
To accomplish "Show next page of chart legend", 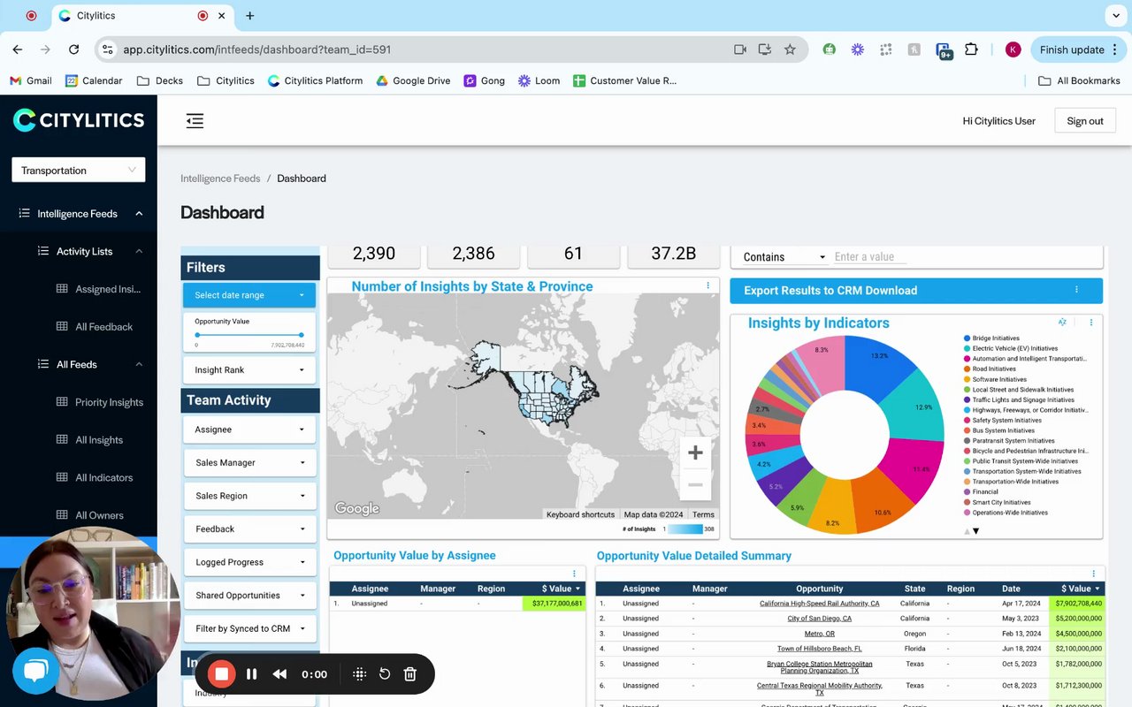I will pos(976,531).
